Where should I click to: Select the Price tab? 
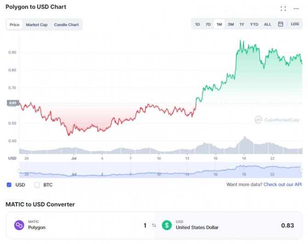click(x=14, y=25)
